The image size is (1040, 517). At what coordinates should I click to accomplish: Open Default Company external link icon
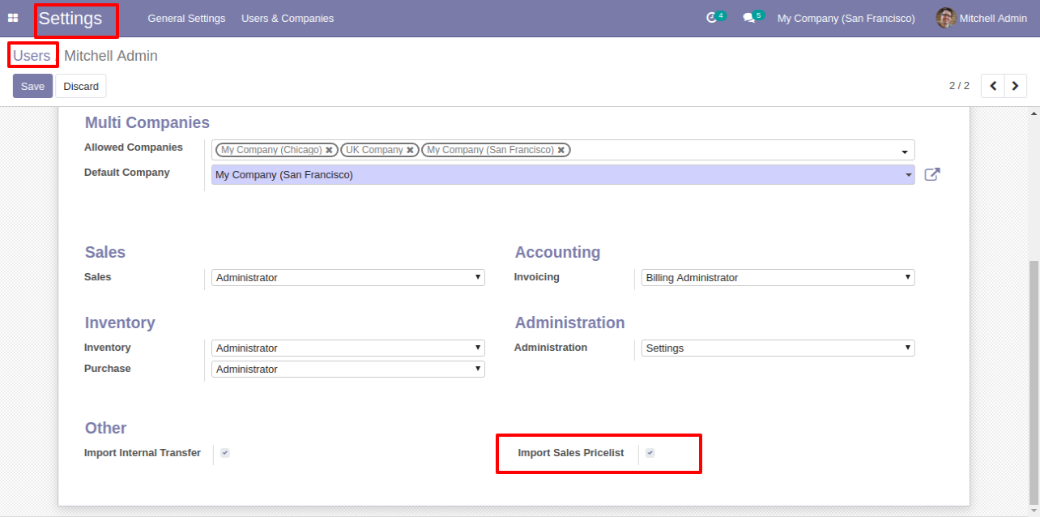pyautogui.click(x=931, y=174)
